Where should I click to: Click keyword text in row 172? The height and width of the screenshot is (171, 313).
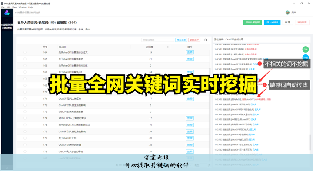coord(72,105)
